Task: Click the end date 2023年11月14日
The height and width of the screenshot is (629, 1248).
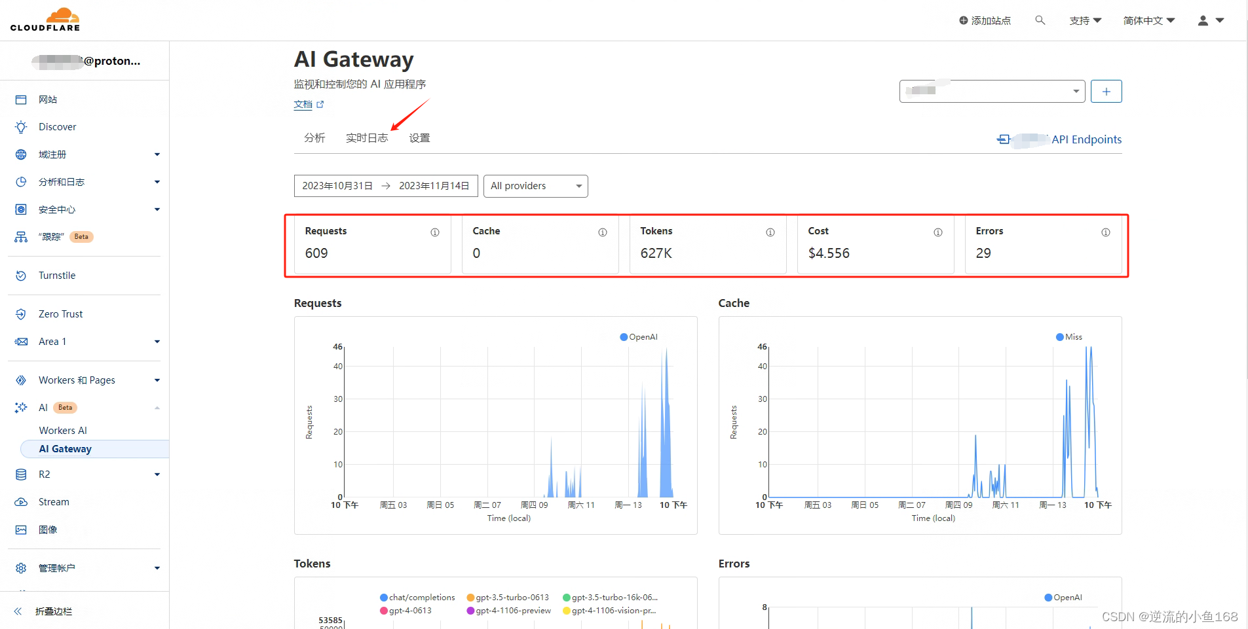Action: [x=434, y=186]
